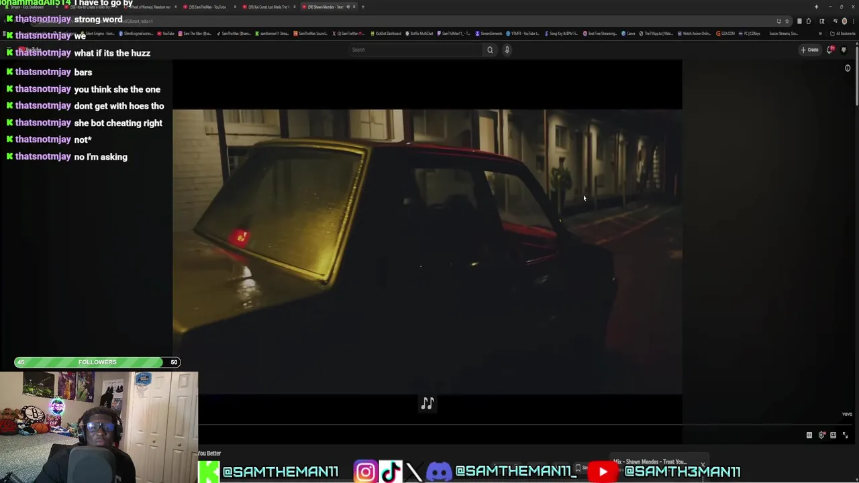This screenshot has width=859, height=483.
Task: Focus the YouTube search field
Action: pyautogui.click(x=415, y=50)
